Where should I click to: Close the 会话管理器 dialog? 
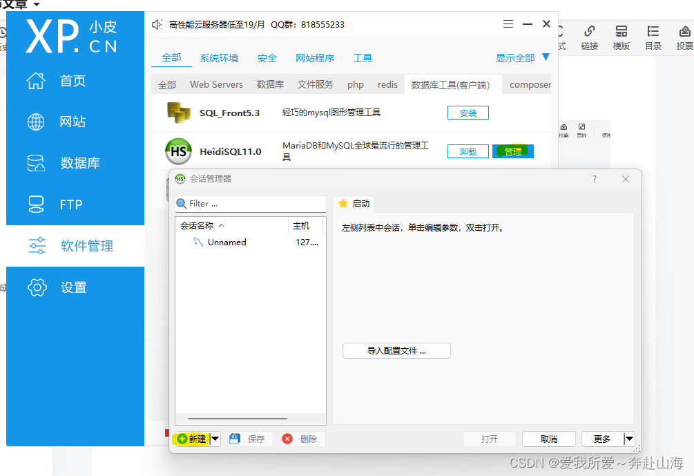[x=626, y=179]
